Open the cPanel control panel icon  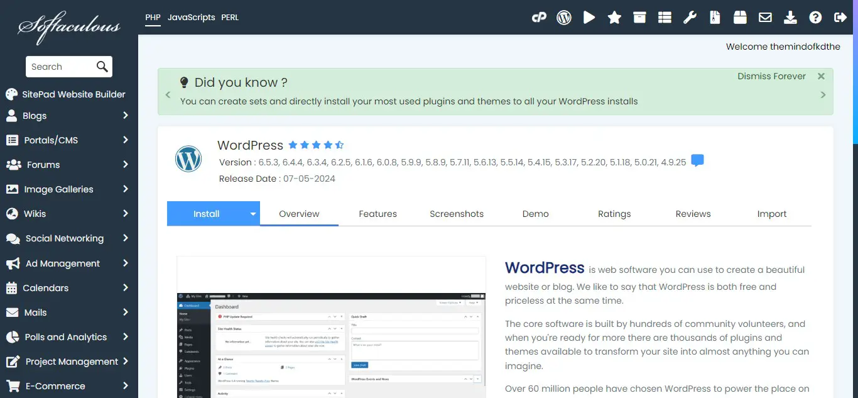(x=539, y=18)
